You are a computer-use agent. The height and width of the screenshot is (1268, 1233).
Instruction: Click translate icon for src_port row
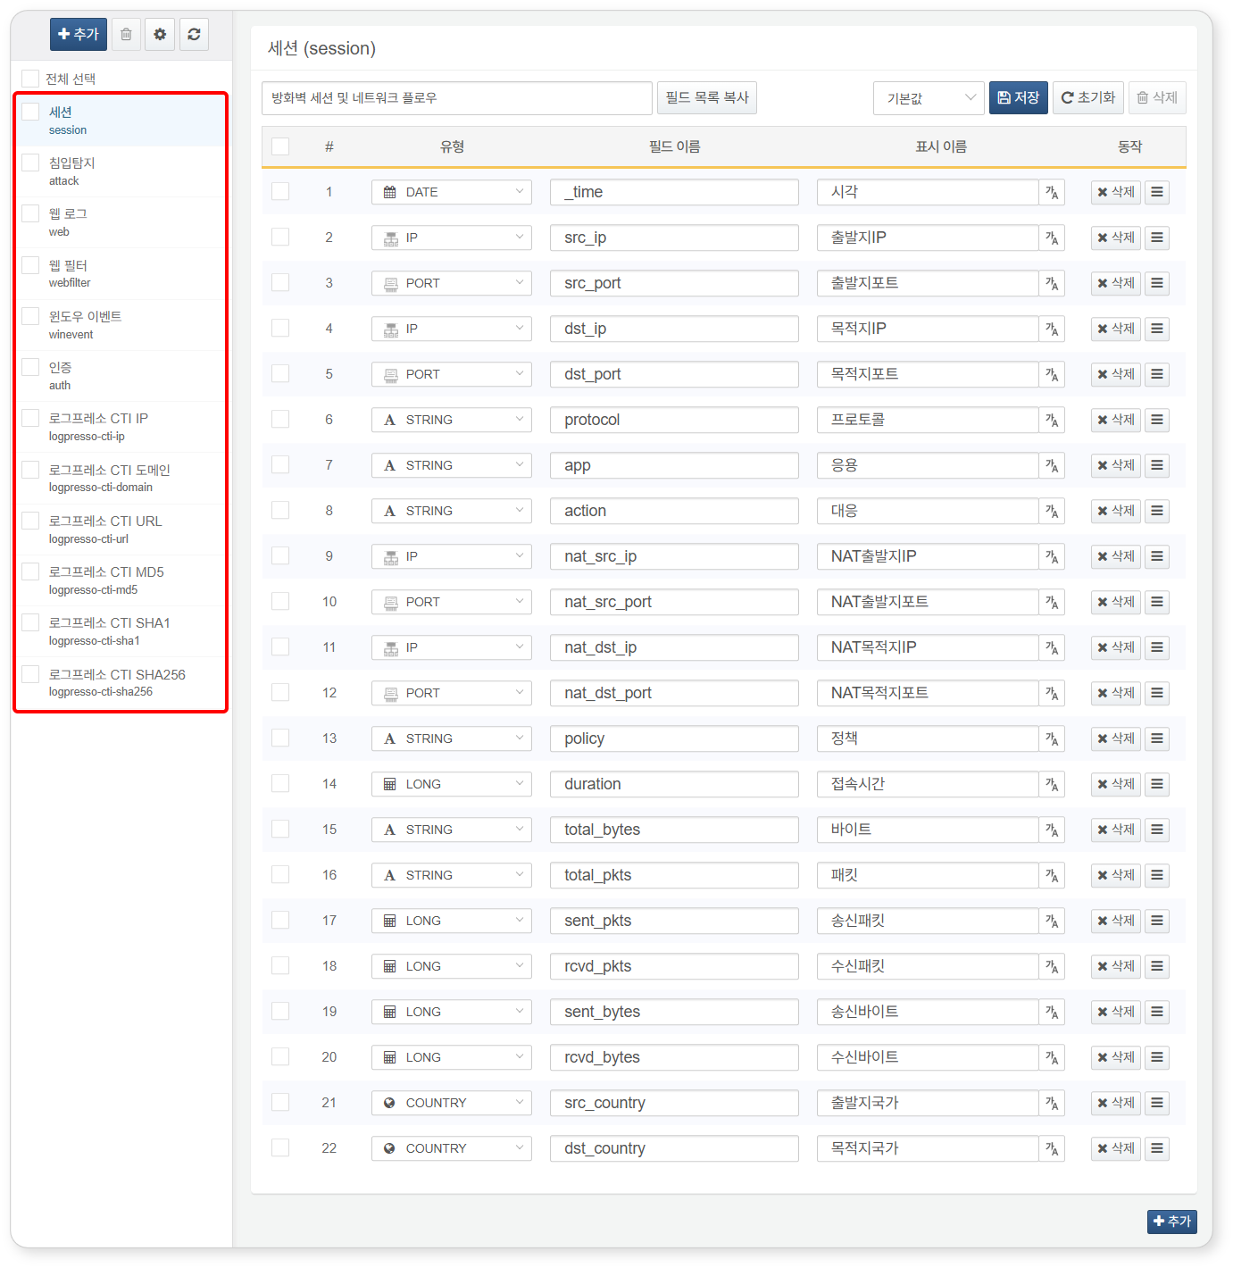(x=1052, y=283)
